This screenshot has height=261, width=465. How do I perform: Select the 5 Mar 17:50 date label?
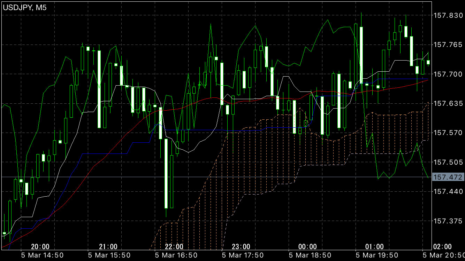[243, 255]
